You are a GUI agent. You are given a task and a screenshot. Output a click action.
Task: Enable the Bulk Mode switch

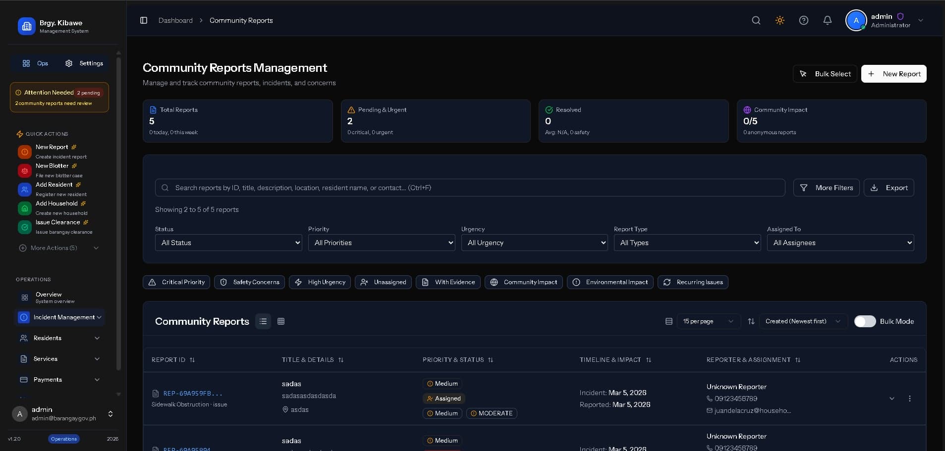click(865, 321)
